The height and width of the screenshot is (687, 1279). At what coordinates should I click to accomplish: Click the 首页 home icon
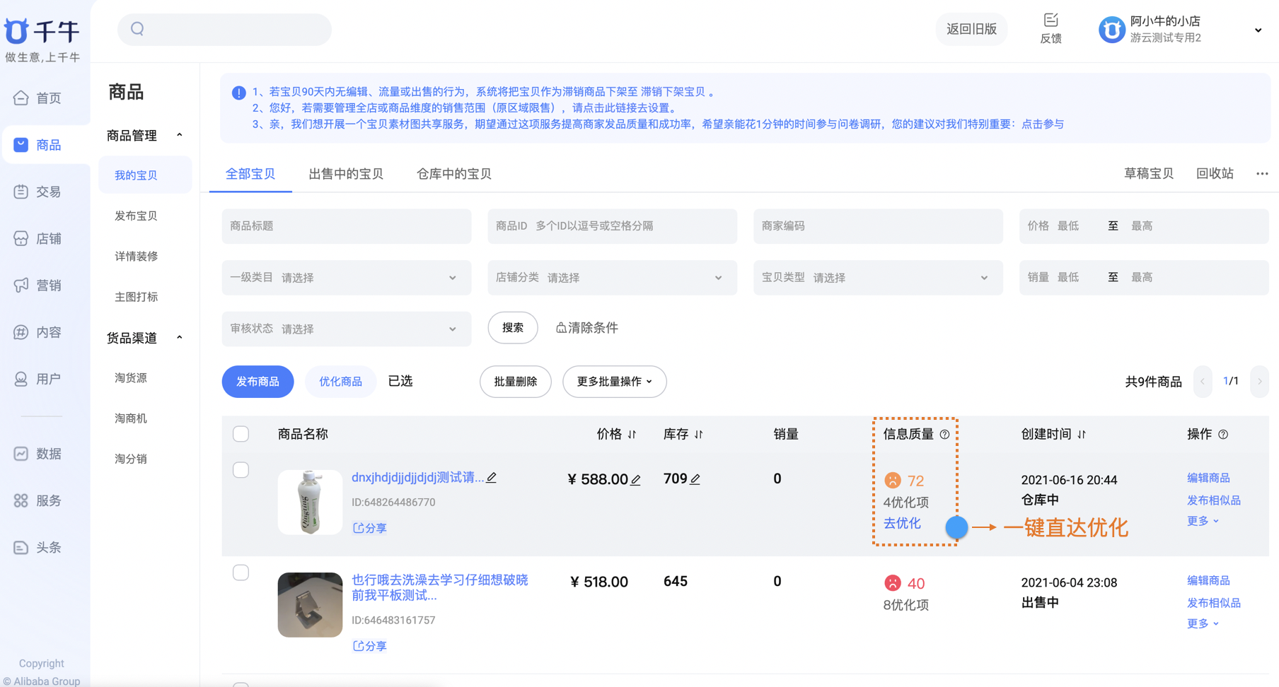pos(21,98)
